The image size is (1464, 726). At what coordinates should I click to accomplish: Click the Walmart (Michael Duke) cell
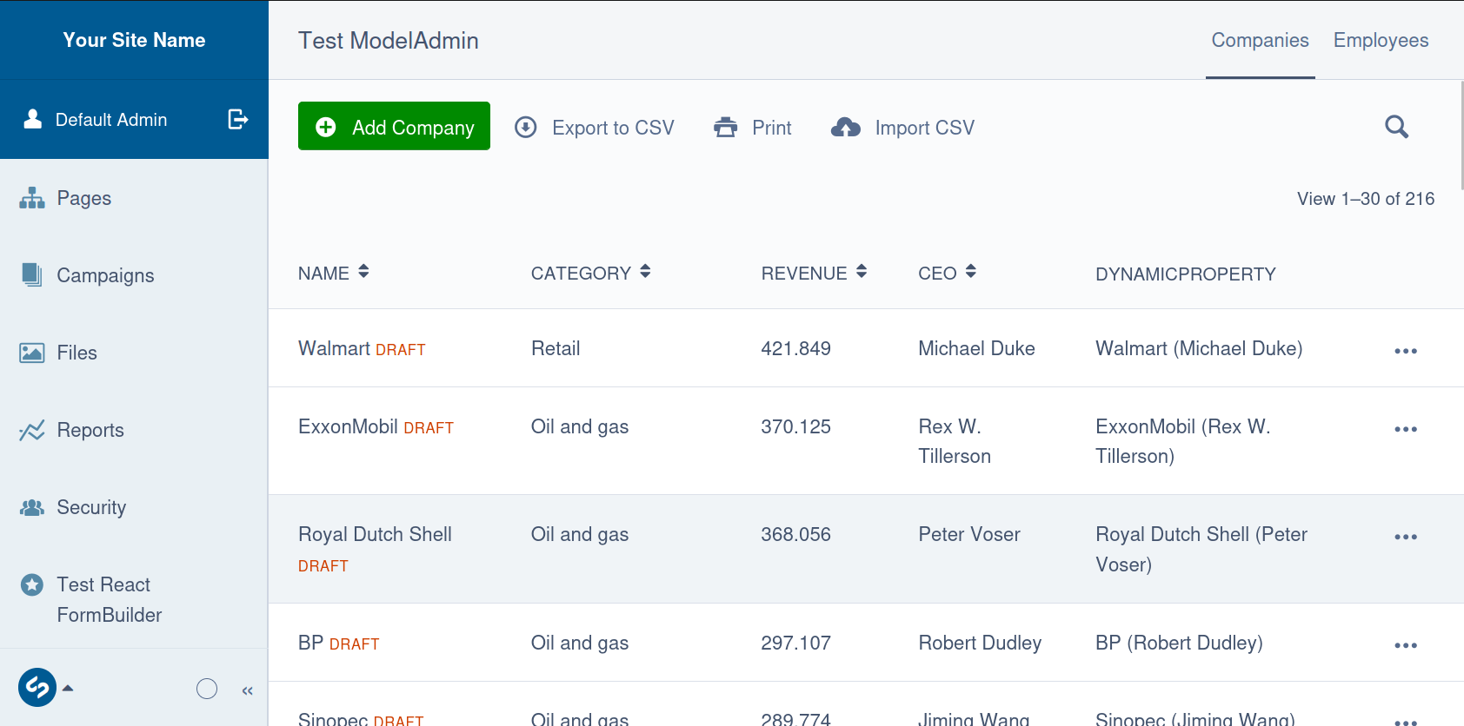(1199, 348)
